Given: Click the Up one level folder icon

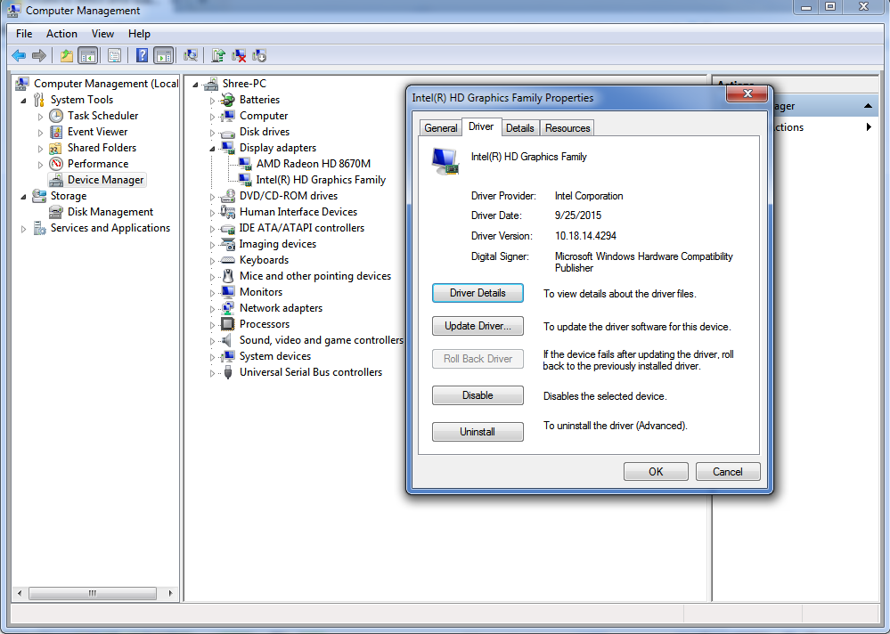Looking at the screenshot, I should [x=67, y=55].
